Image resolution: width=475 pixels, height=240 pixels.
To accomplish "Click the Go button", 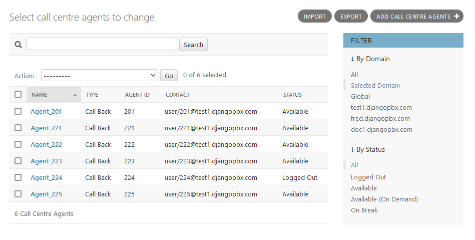I will (x=169, y=76).
